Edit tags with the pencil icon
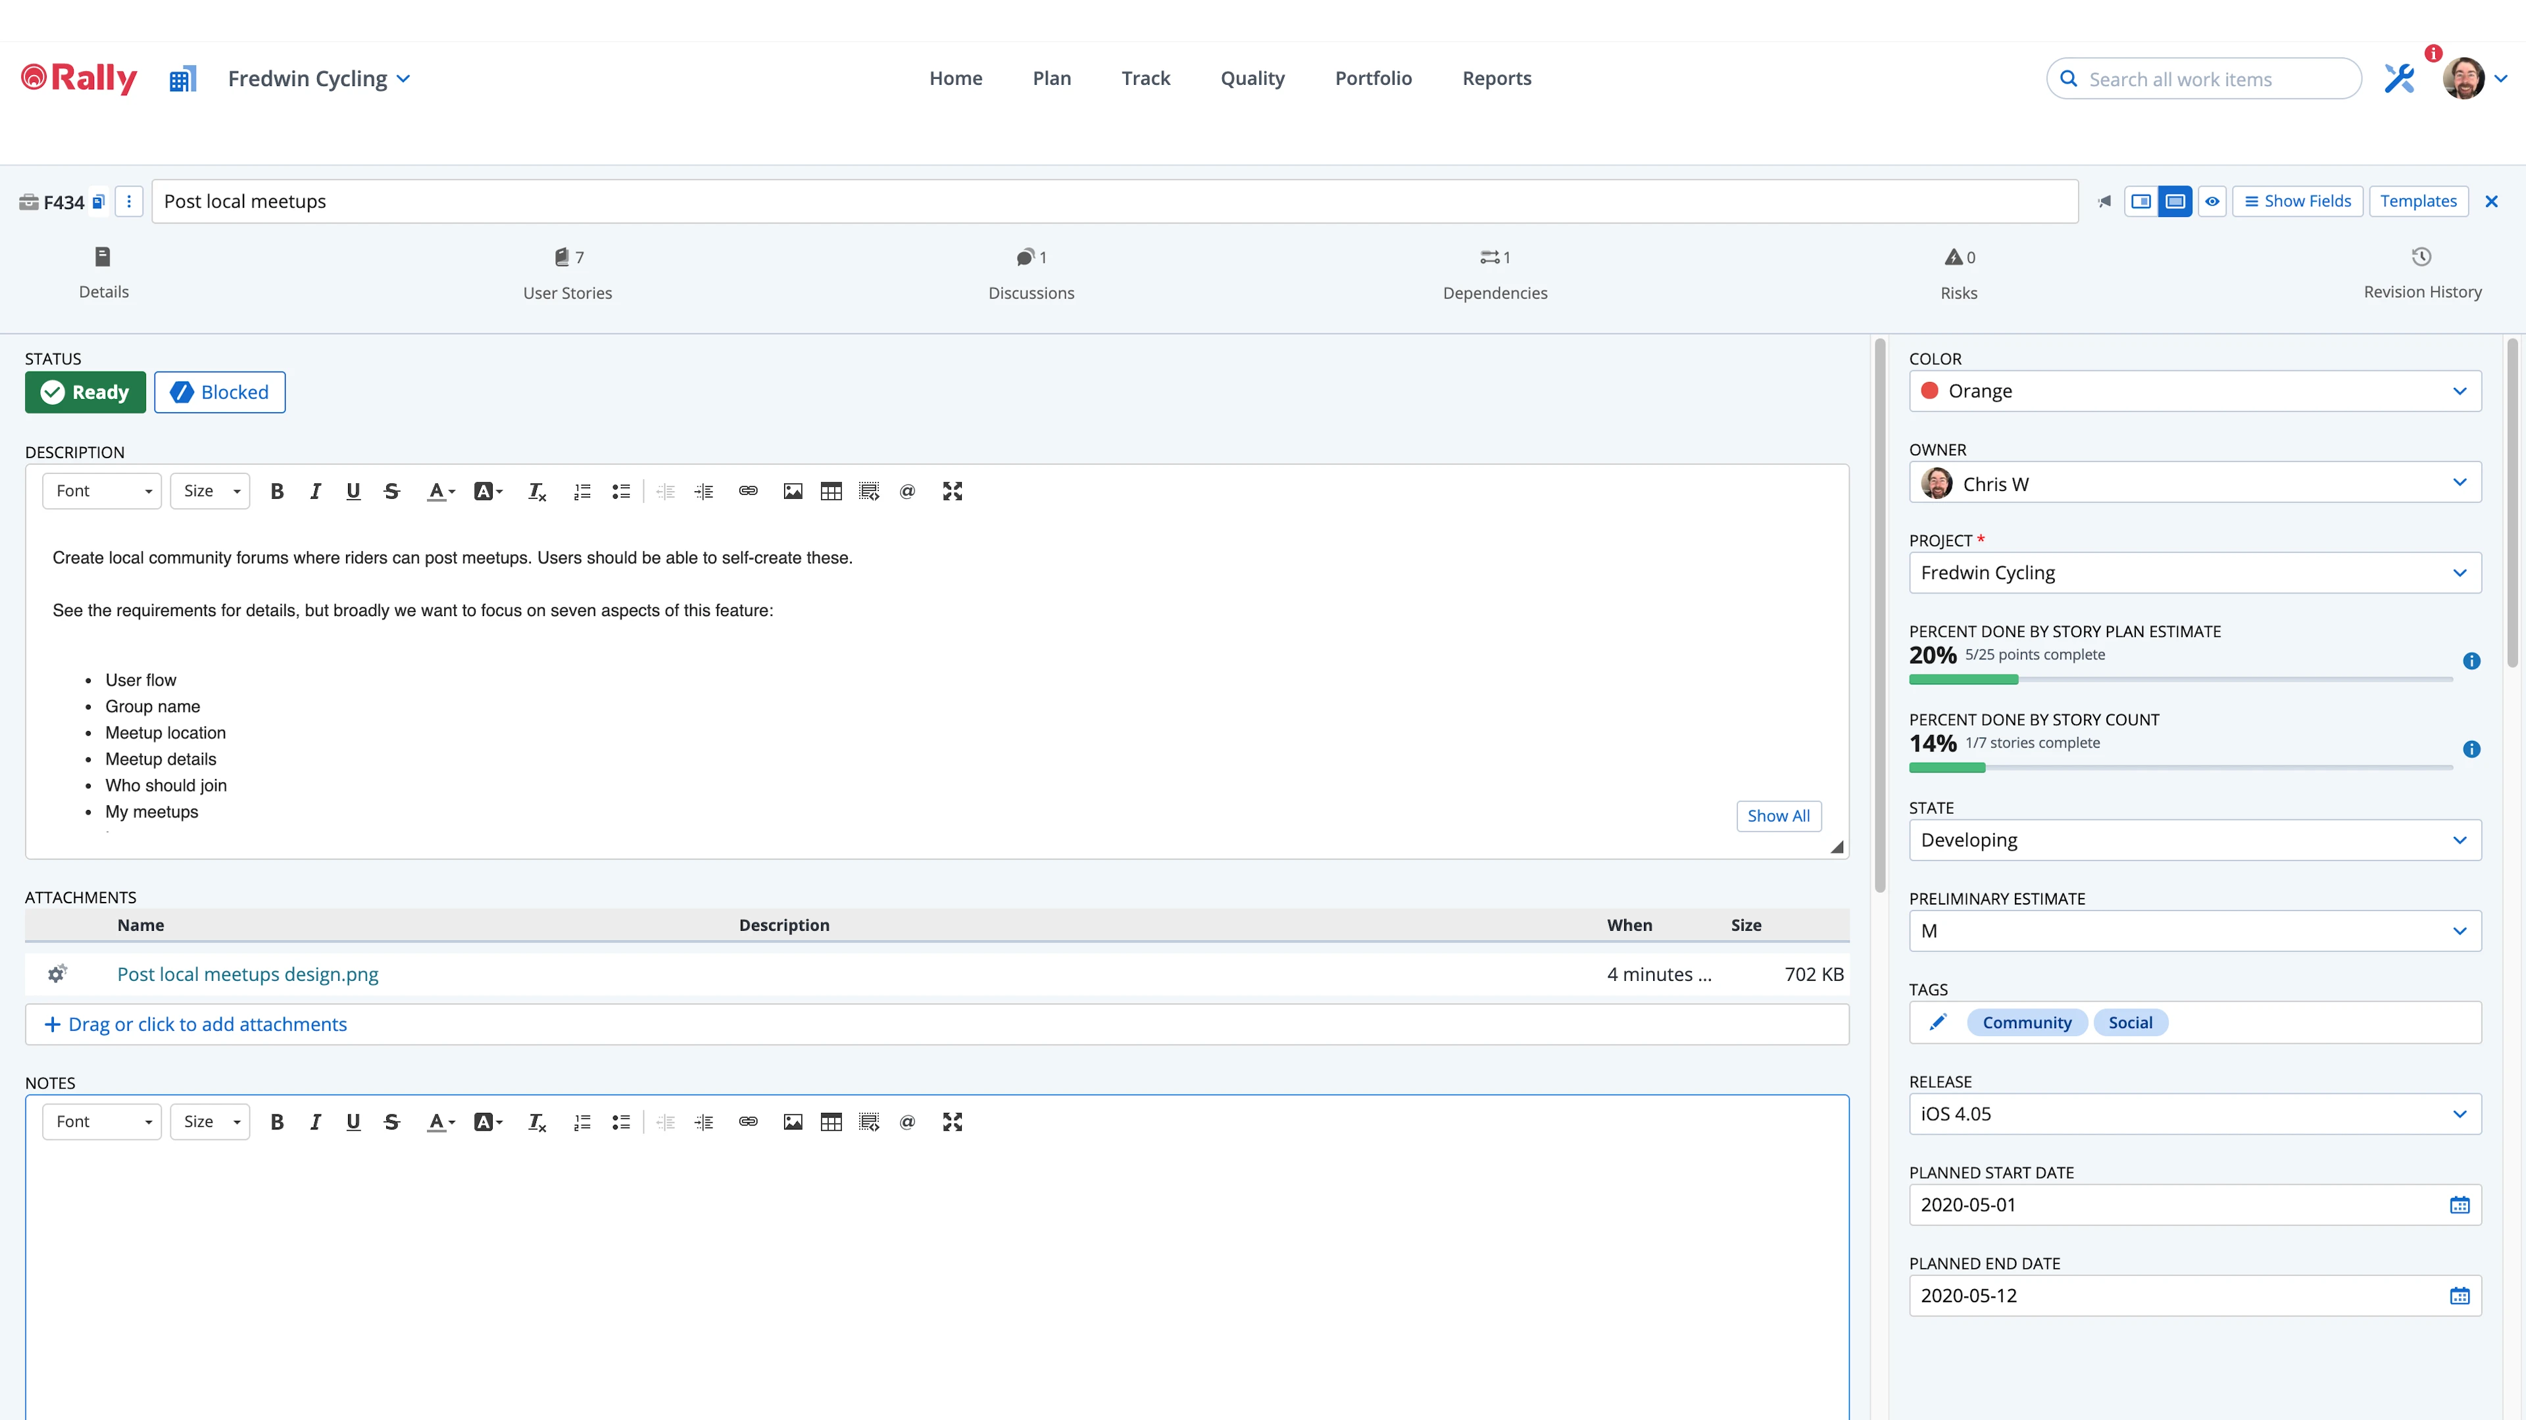 [1939, 1022]
